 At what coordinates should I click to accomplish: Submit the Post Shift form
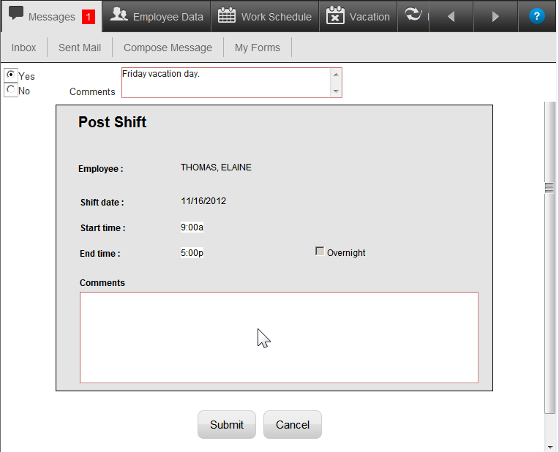[x=226, y=425]
